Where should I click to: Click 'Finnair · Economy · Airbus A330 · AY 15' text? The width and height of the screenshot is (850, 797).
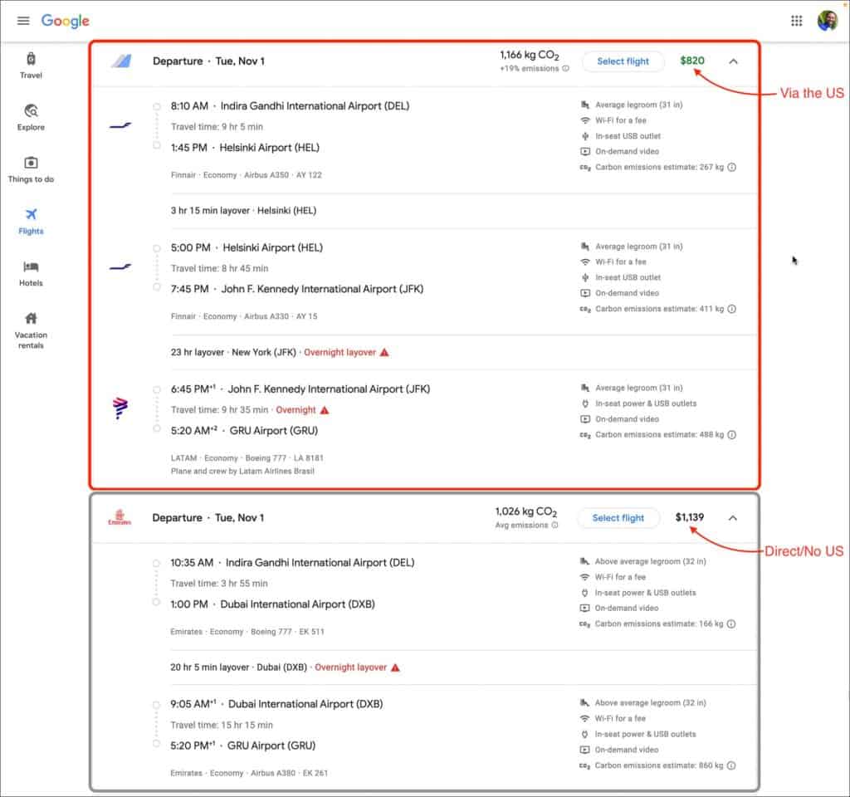click(244, 316)
